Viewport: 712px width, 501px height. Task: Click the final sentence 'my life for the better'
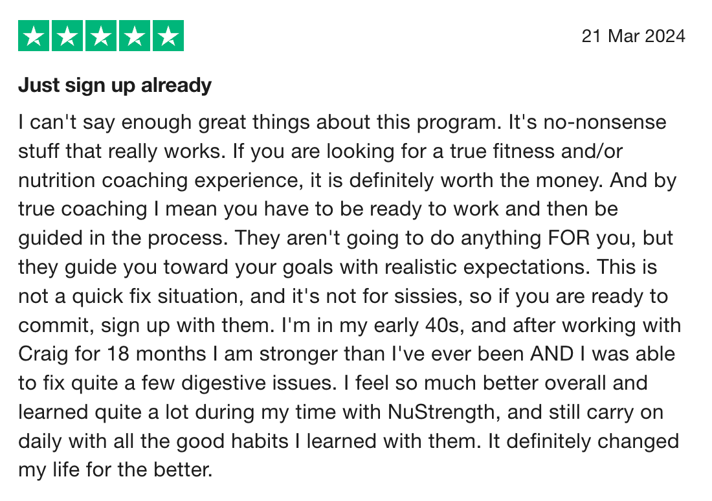coord(115,470)
